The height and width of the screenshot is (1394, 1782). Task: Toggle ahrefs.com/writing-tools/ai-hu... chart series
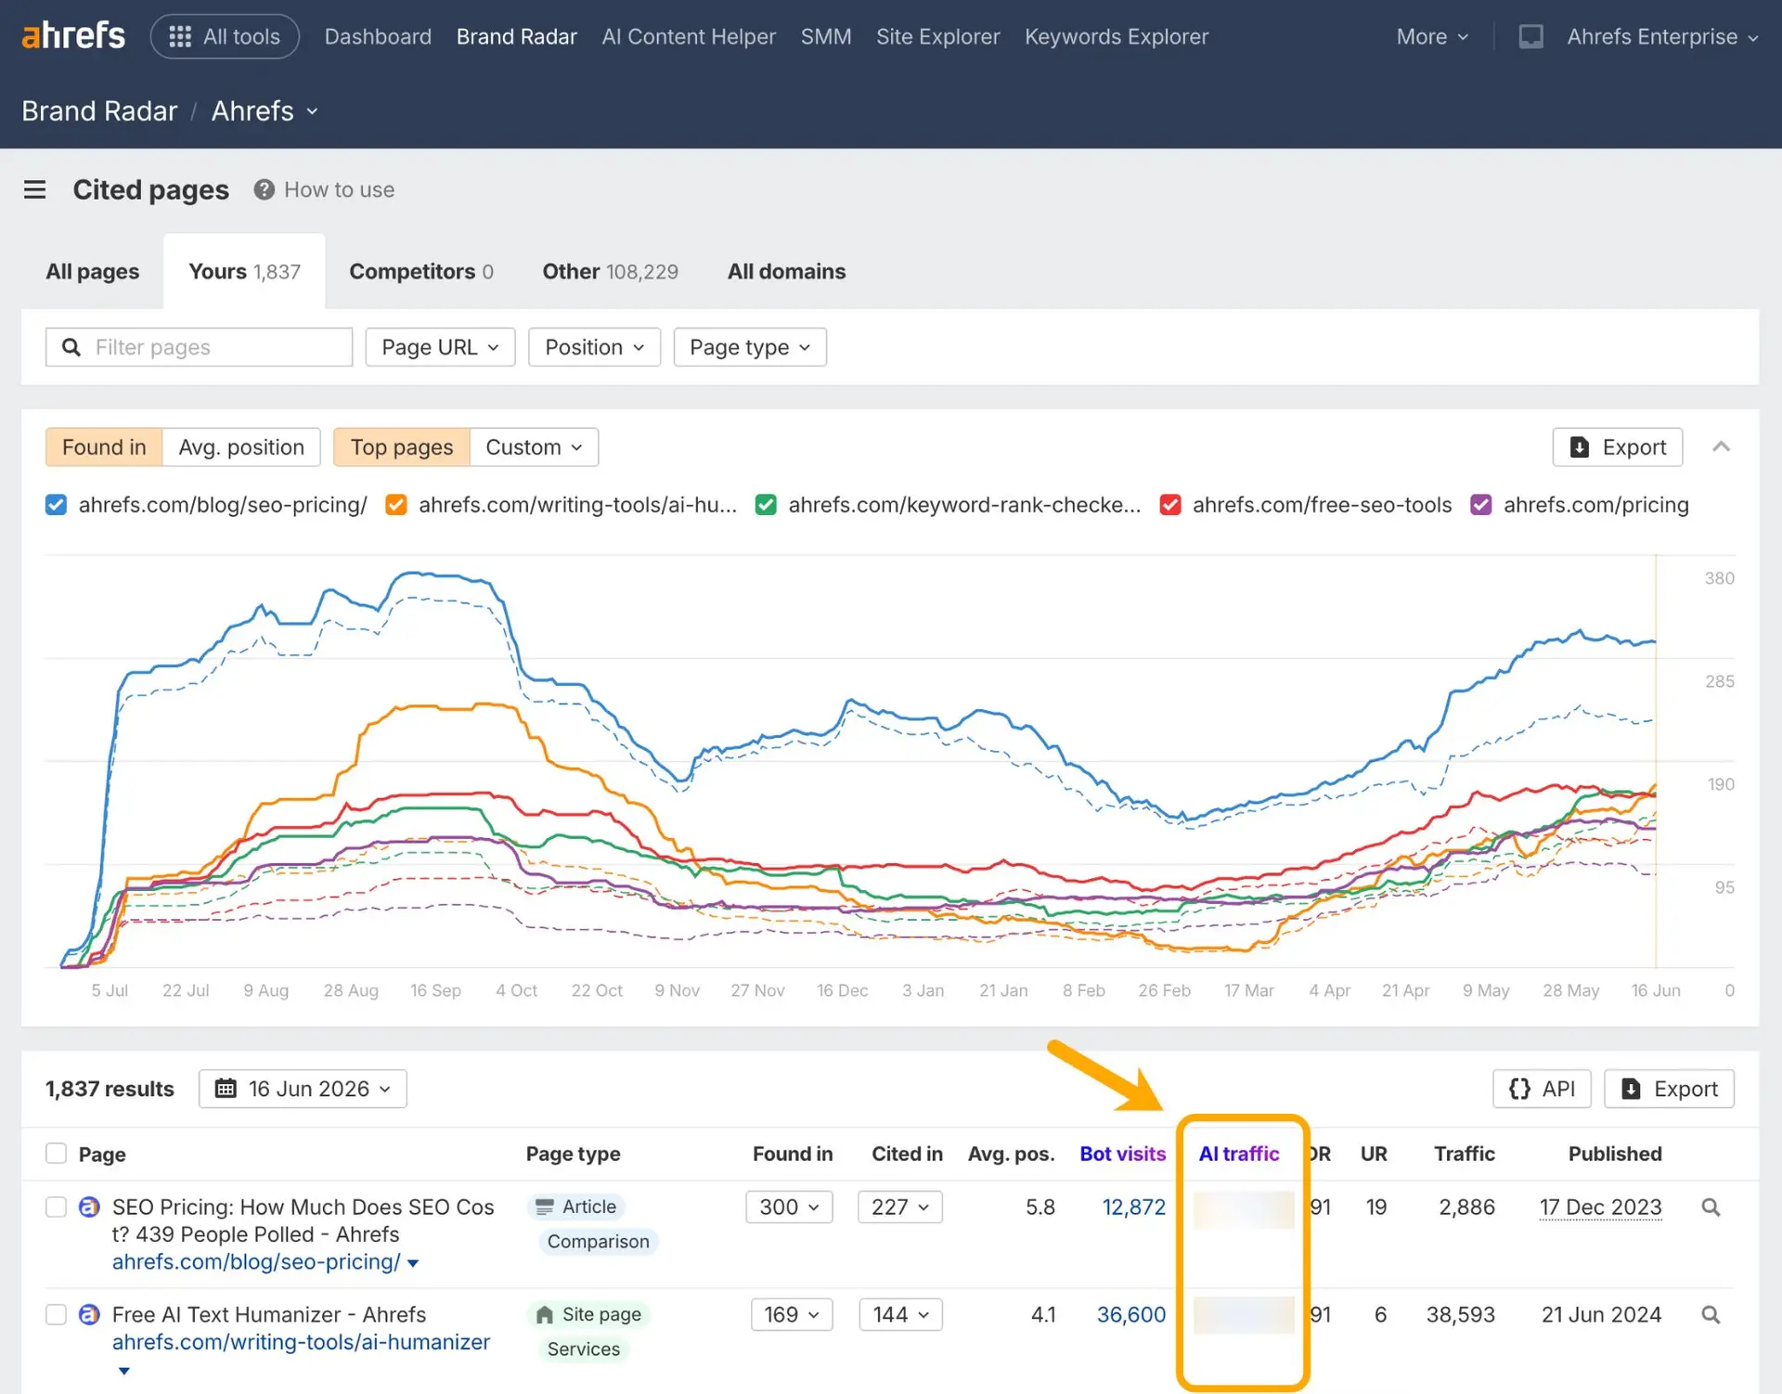tap(396, 505)
